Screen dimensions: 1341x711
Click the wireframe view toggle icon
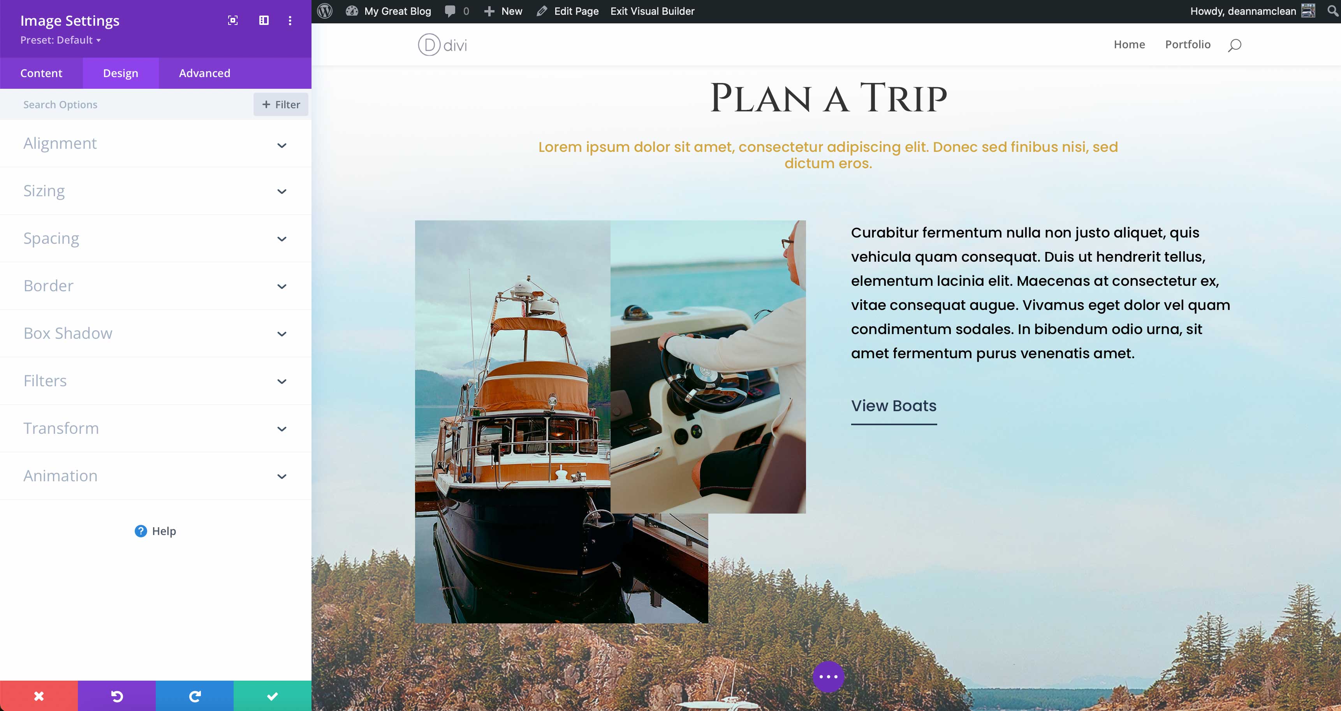pyautogui.click(x=263, y=19)
